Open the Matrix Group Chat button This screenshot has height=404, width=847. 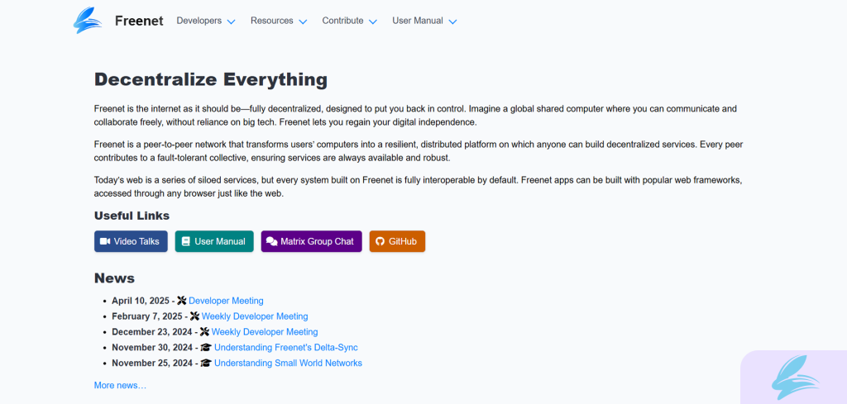311,241
